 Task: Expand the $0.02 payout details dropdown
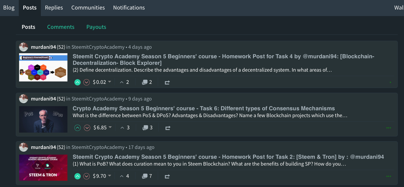pos(110,82)
